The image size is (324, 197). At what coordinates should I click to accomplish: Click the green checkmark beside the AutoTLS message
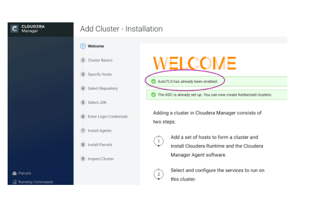click(153, 81)
